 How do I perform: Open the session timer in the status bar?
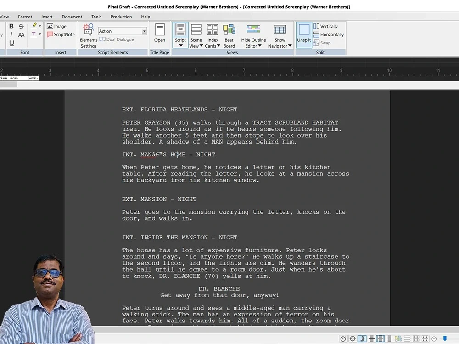click(x=343, y=338)
